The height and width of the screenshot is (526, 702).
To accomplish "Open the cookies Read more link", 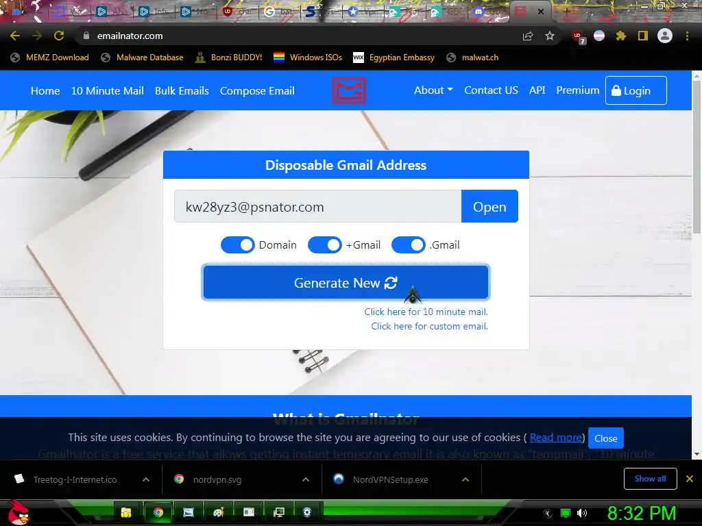I will click(555, 438).
